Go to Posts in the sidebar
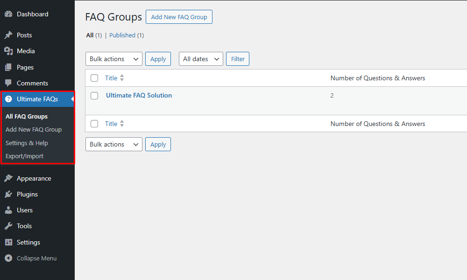Viewport: 467px width, 280px height. click(24, 35)
